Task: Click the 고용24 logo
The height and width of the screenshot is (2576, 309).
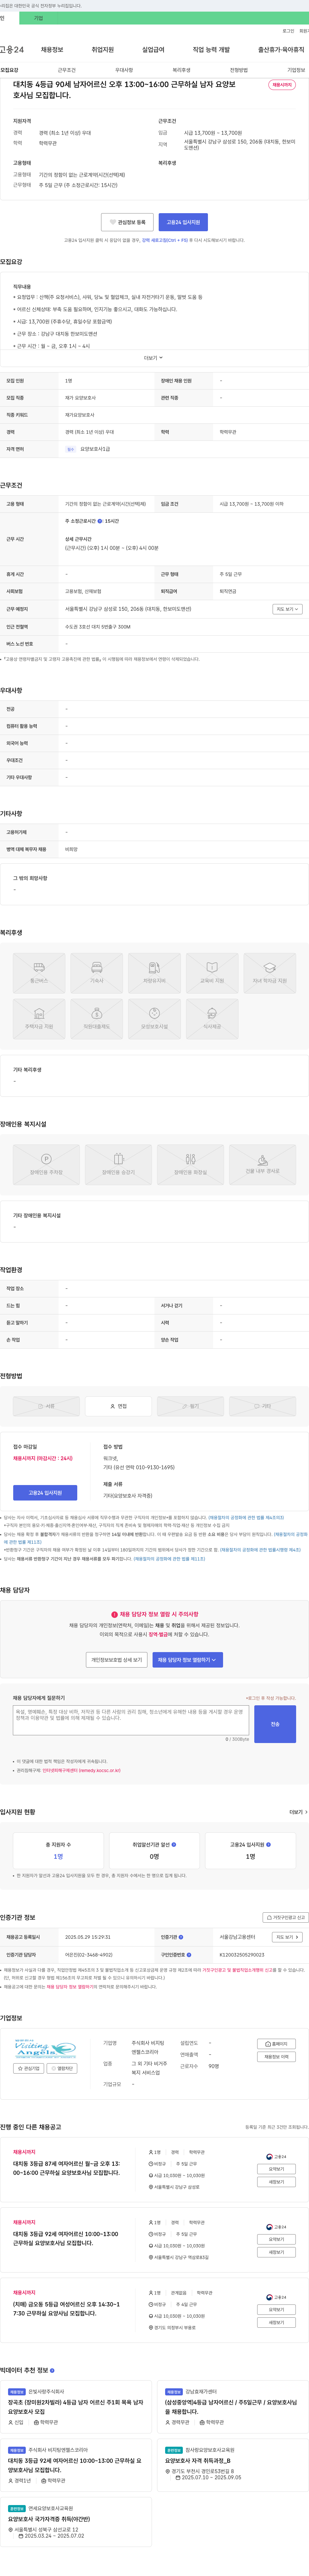Action: coord(12,49)
